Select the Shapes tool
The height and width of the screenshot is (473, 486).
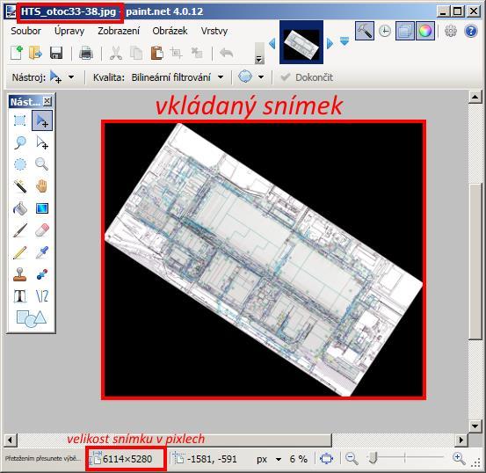[x=32, y=318]
